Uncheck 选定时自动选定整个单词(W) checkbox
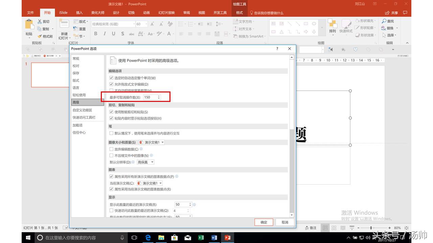 click(x=111, y=78)
